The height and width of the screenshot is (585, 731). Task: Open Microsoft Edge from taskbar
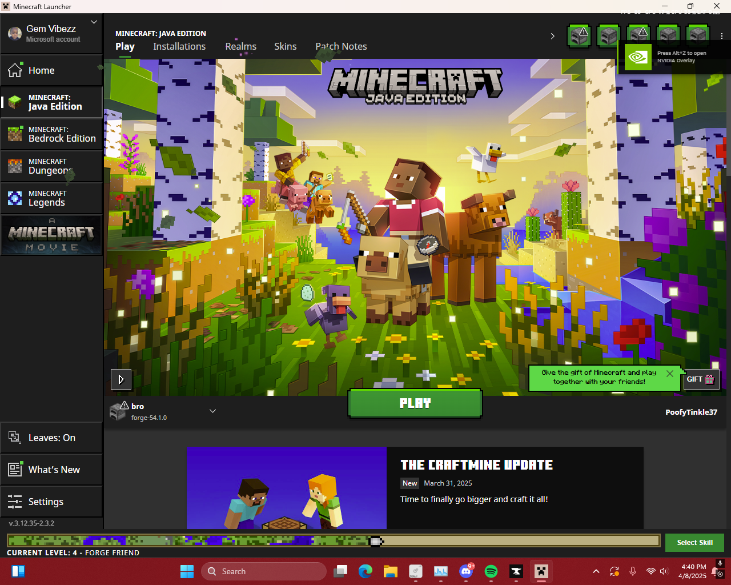(x=365, y=571)
